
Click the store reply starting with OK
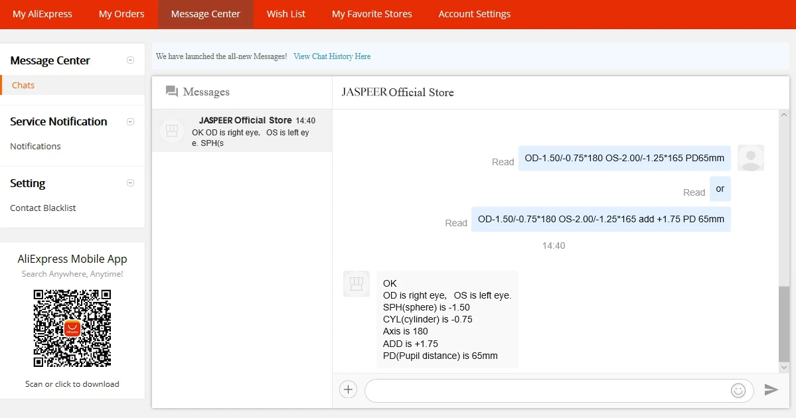(447, 320)
